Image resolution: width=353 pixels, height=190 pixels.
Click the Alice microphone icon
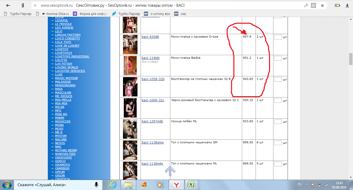pos(96,185)
